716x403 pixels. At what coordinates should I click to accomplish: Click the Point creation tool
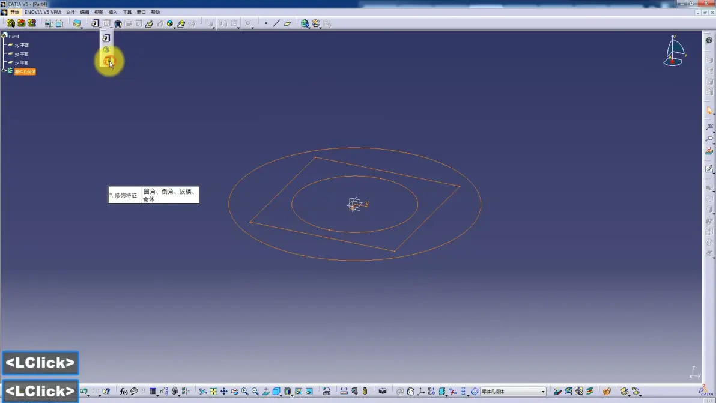click(x=266, y=23)
